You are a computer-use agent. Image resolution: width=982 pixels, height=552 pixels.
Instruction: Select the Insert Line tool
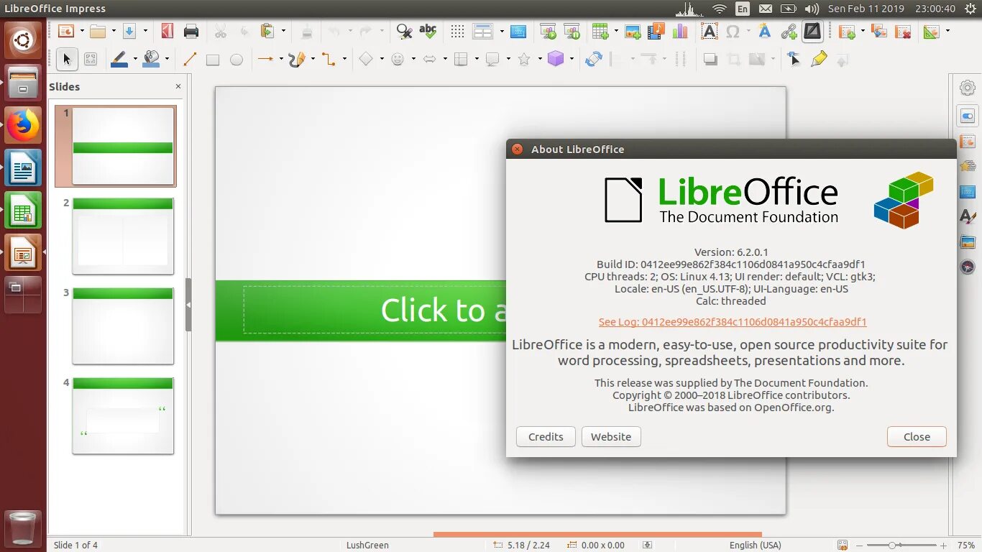[x=190, y=60]
